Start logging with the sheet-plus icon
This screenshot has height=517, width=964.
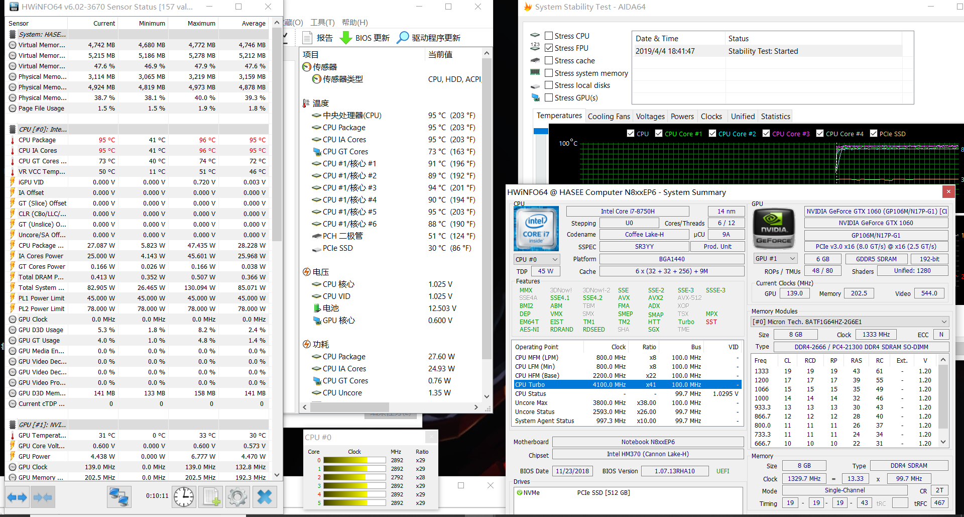[x=211, y=497]
